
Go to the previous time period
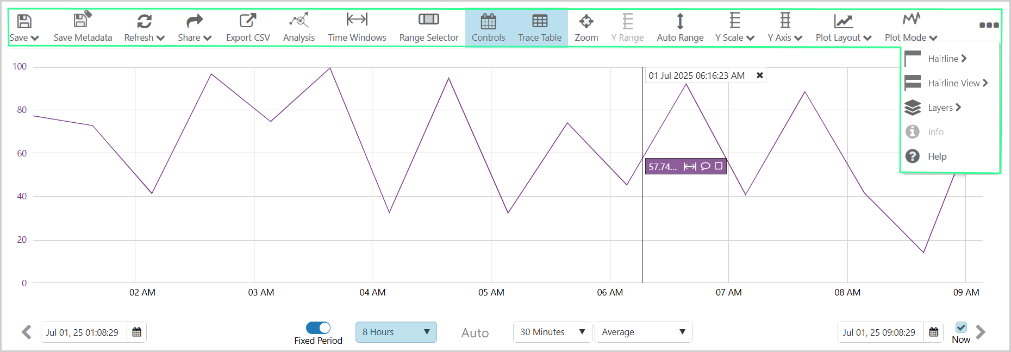(x=26, y=332)
